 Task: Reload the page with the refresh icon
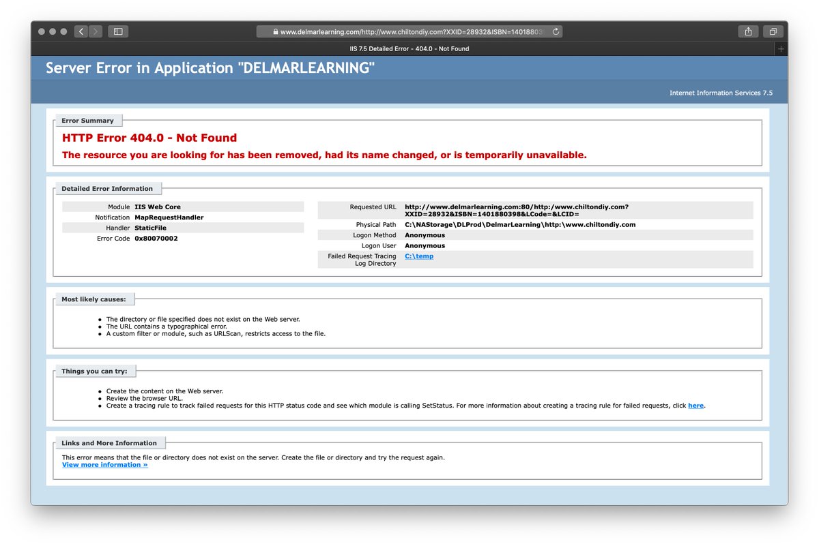pos(556,31)
